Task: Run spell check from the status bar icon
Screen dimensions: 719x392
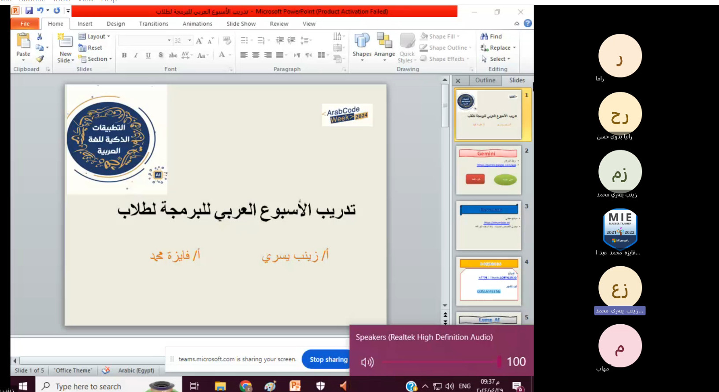Action: 106,370
